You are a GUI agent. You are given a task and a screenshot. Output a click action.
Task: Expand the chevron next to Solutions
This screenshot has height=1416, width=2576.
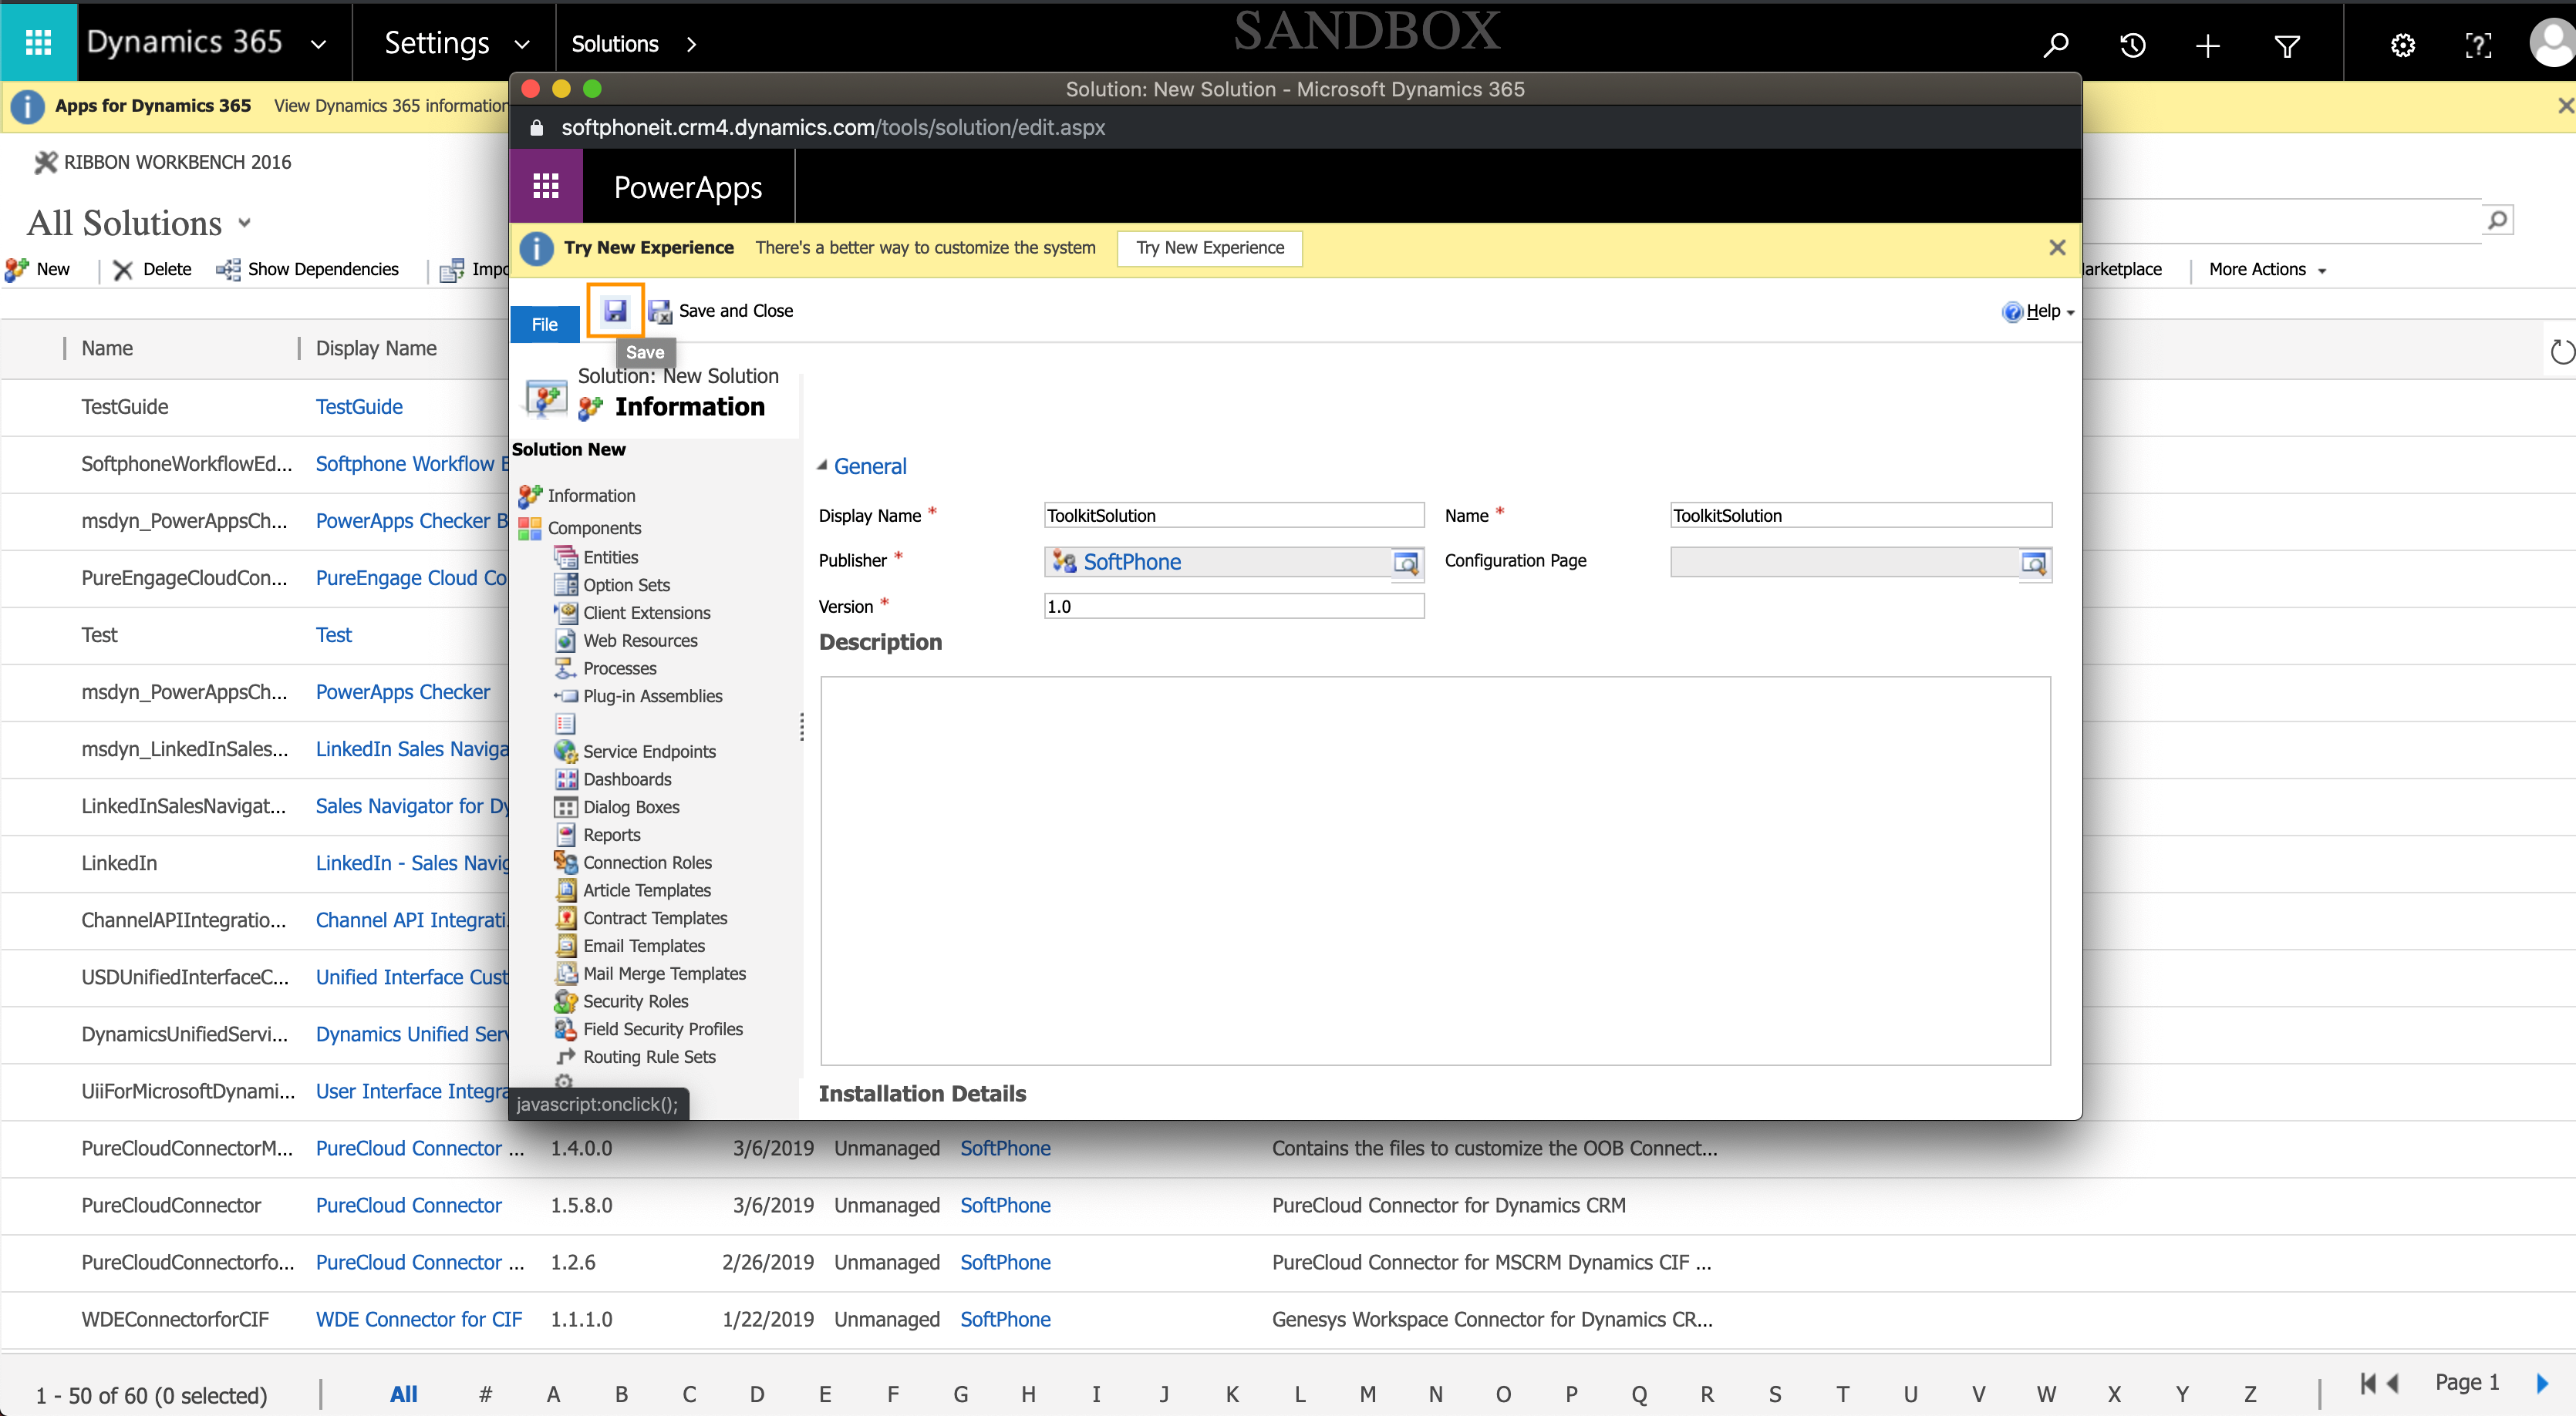click(x=691, y=44)
